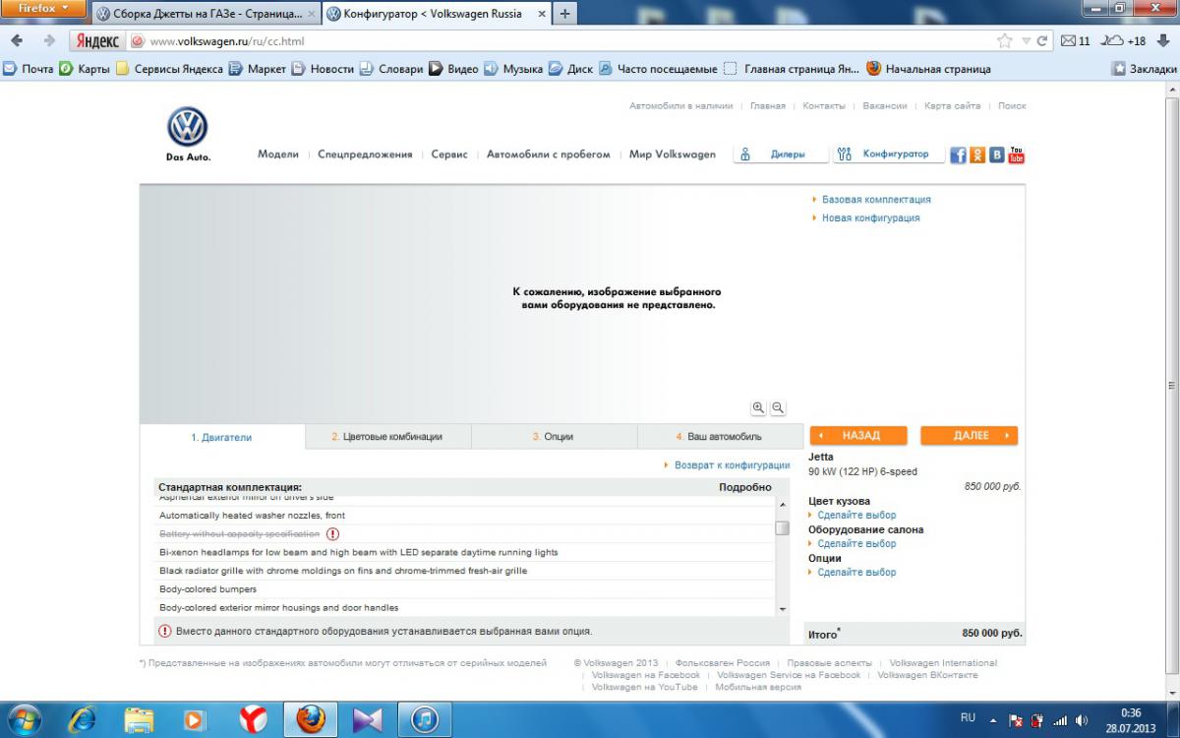Switch to the Сборка Джетты на ГАЗе tab
The image size is (1180, 738).
207,15
